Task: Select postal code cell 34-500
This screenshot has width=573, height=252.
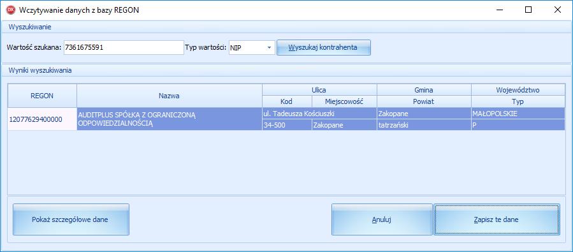Action: [x=287, y=125]
